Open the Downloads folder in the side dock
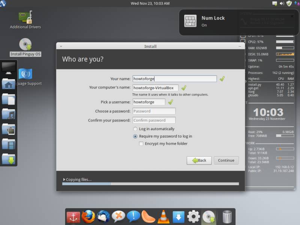Screen dimensions: 300x225 (8, 159)
